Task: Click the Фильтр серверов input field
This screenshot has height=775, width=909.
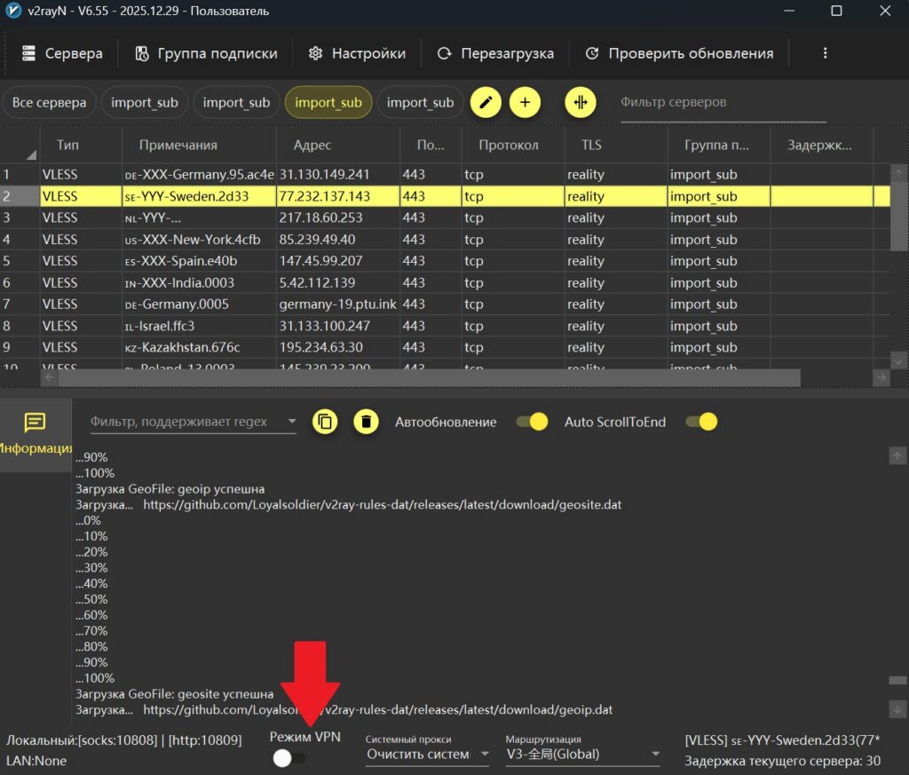Action: 723,102
